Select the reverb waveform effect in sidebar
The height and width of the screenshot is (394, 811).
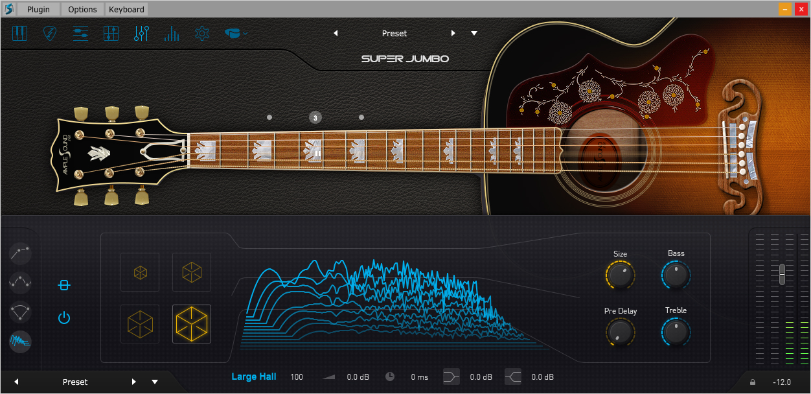point(21,341)
